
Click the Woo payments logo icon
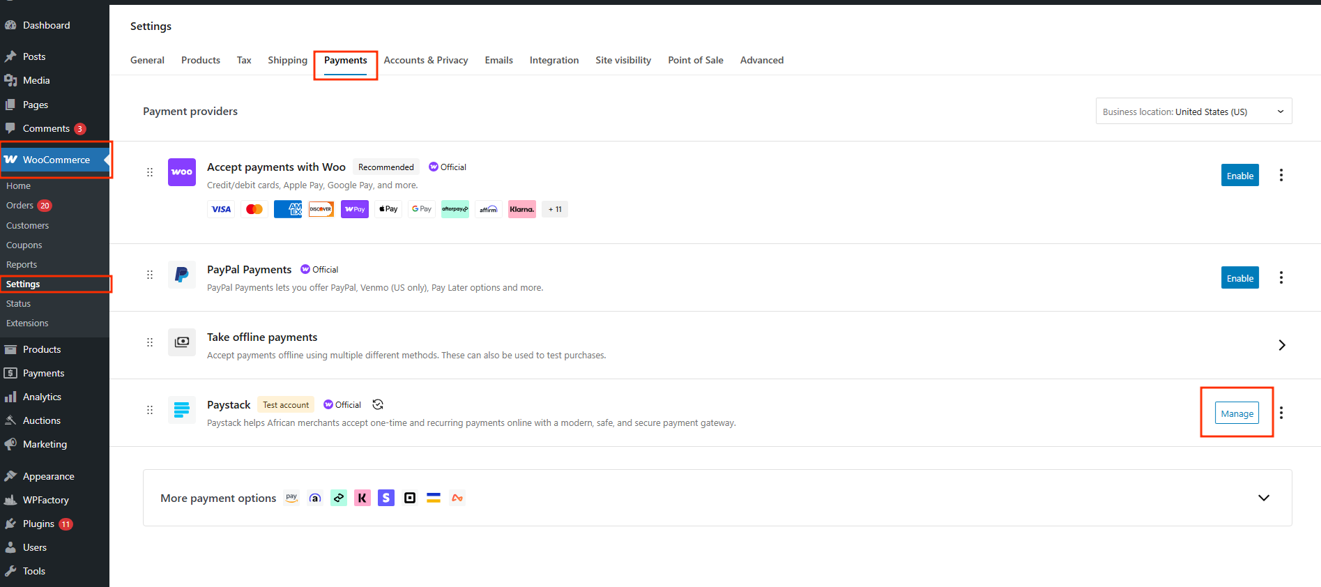click(x=182, y=172)
